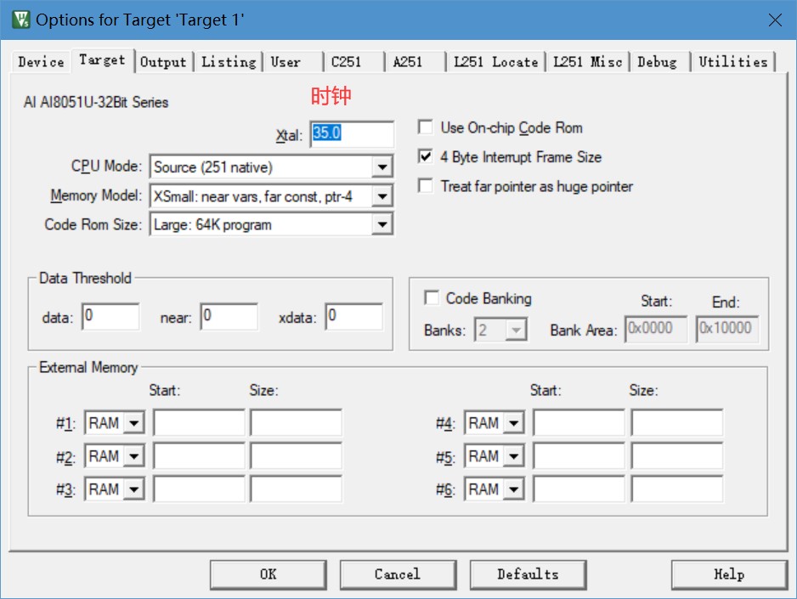797x599 pixels.
Task: Click the Bank Area End field
Action: point(727,329)
